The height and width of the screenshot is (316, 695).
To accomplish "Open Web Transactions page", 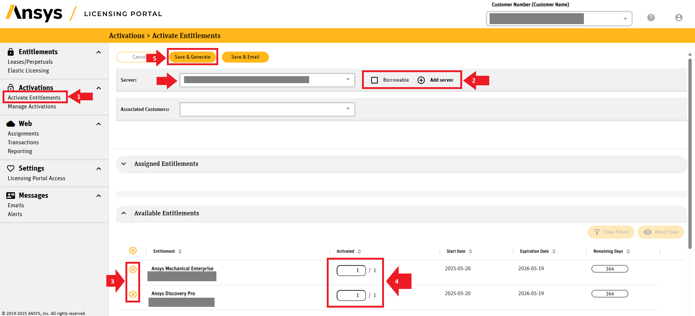I will (x=23, y=142).
